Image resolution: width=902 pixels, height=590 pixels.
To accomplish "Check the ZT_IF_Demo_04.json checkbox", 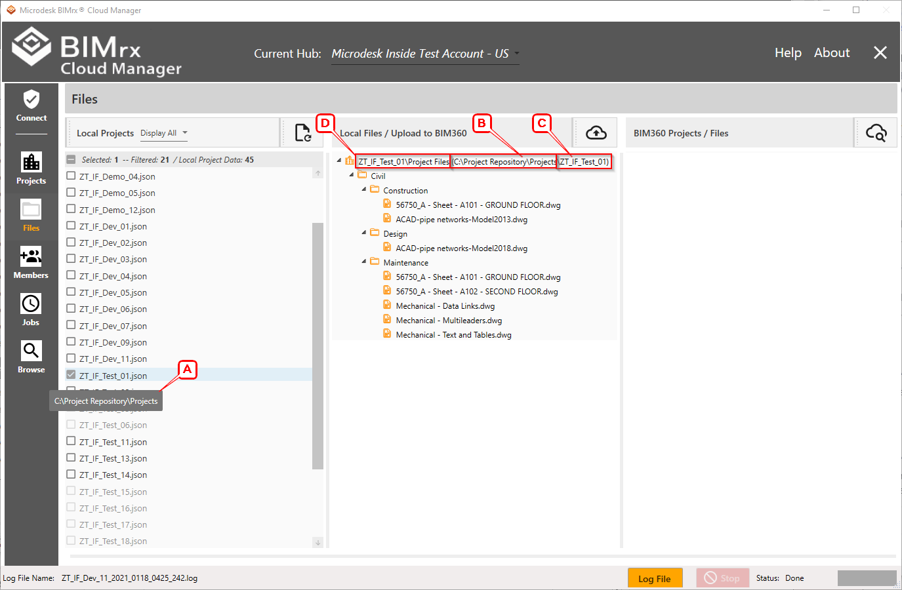I will [x=72, y=176].
